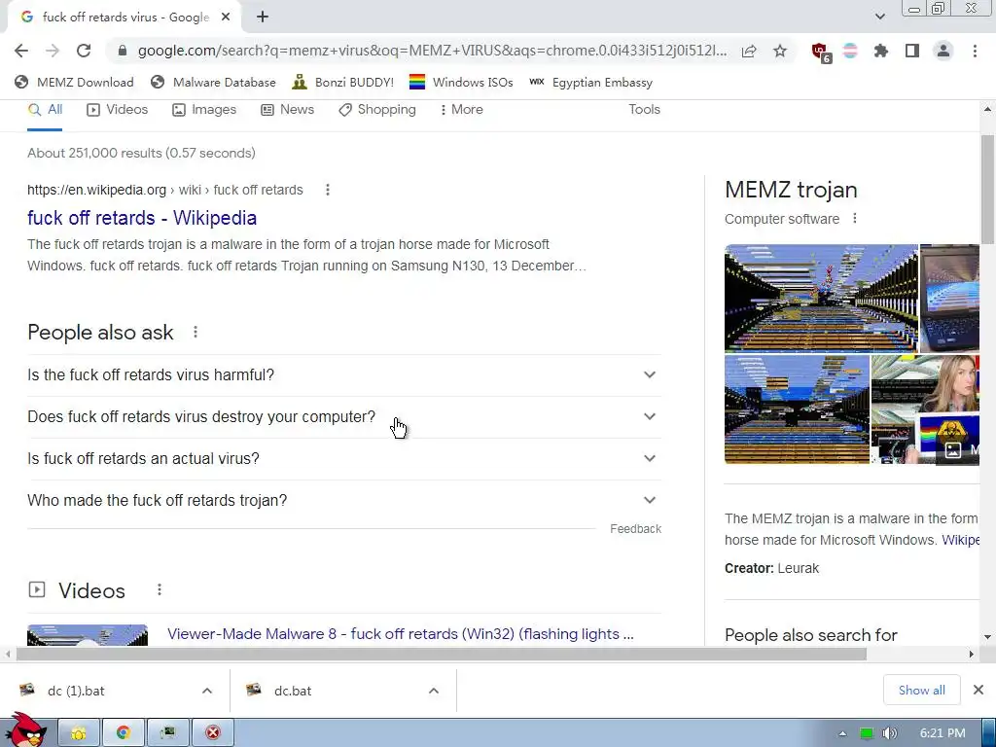Open the Chrome three-dot menu

[x=975, y=51]
